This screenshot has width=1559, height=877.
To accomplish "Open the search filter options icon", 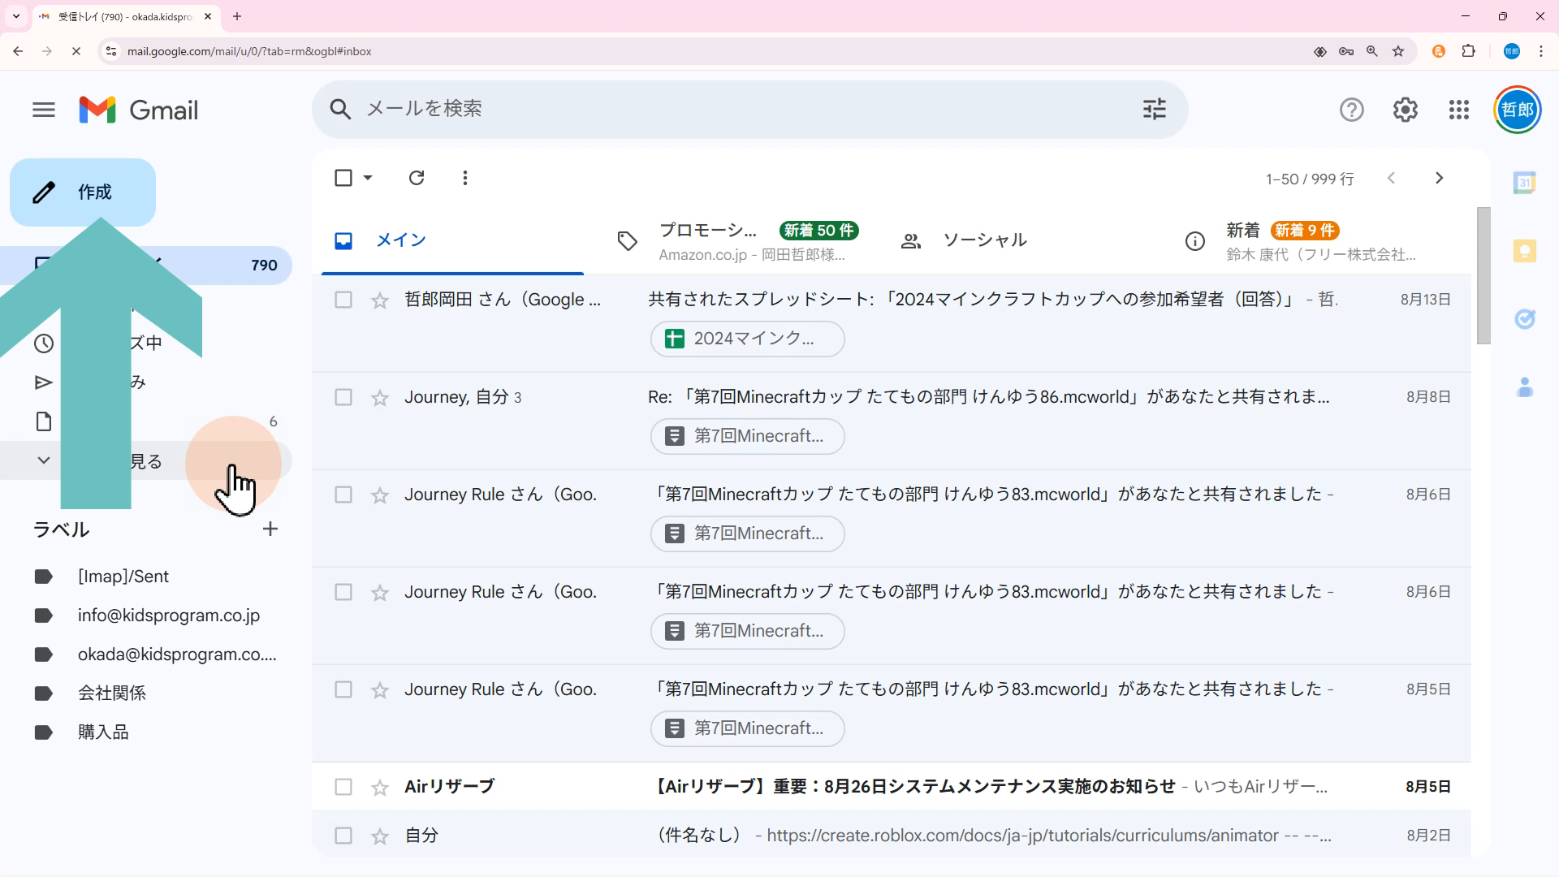I will [x=1154, y=109].
